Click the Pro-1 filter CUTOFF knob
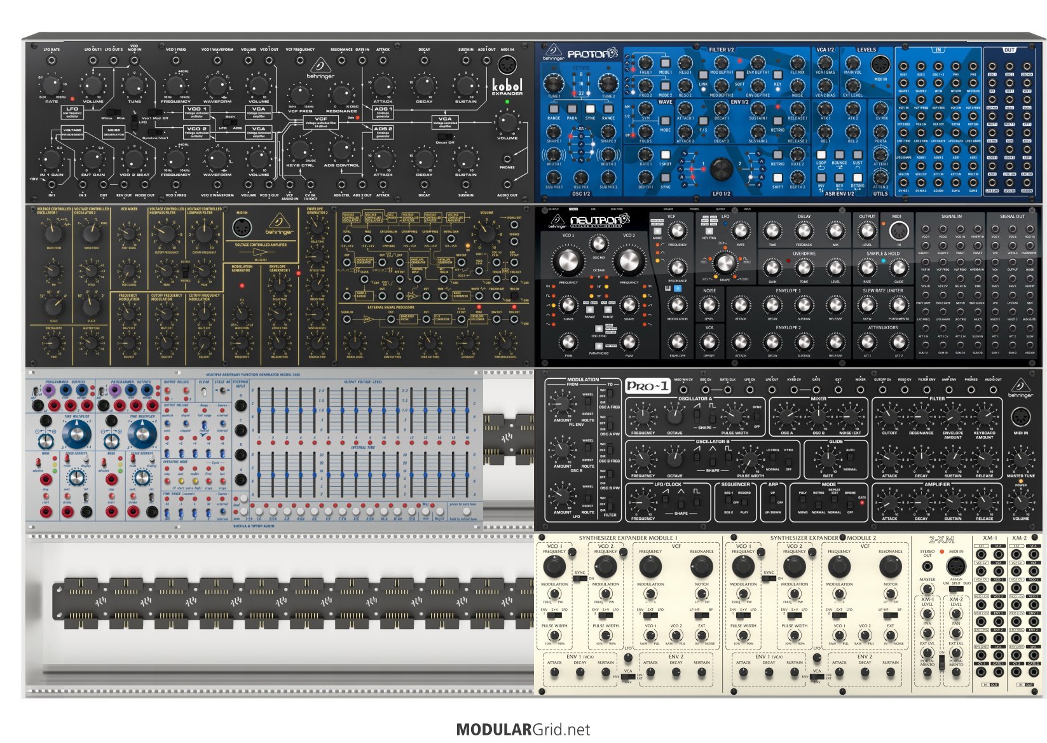The image size is (1047, 743). pyautogui.click(x=889, y=416)
